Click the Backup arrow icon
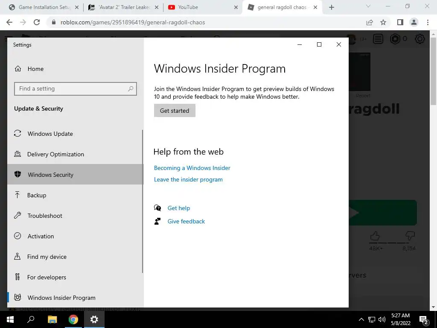Viewport: 437px width, 328px height. coord(17,195)
